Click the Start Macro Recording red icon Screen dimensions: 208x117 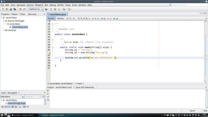108,19
